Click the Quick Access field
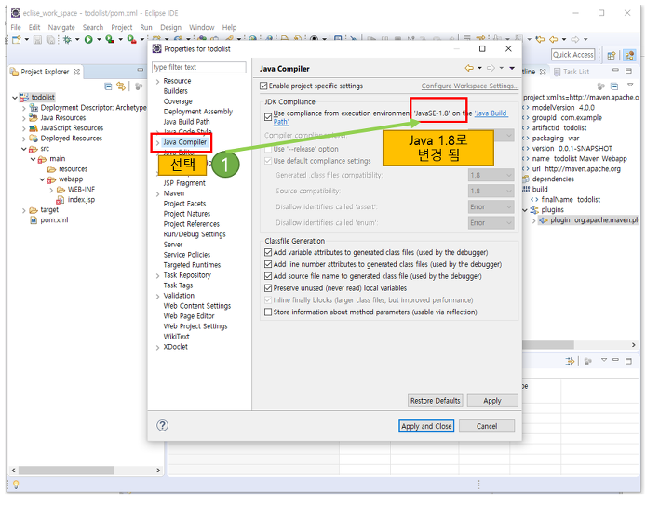646x531 pixels. point(573,55)
